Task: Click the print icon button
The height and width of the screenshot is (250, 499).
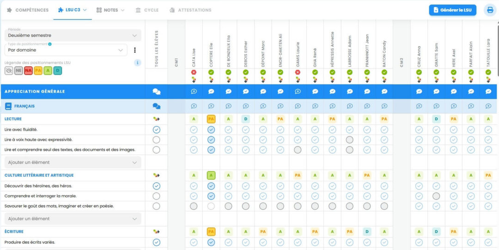Action: pyautogui.click(x=490, y=10)
